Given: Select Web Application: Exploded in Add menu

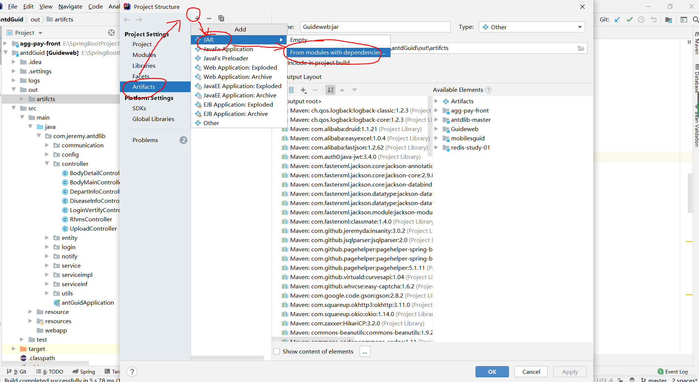Looking at the screenshot, I should click(x=239, y=67).
